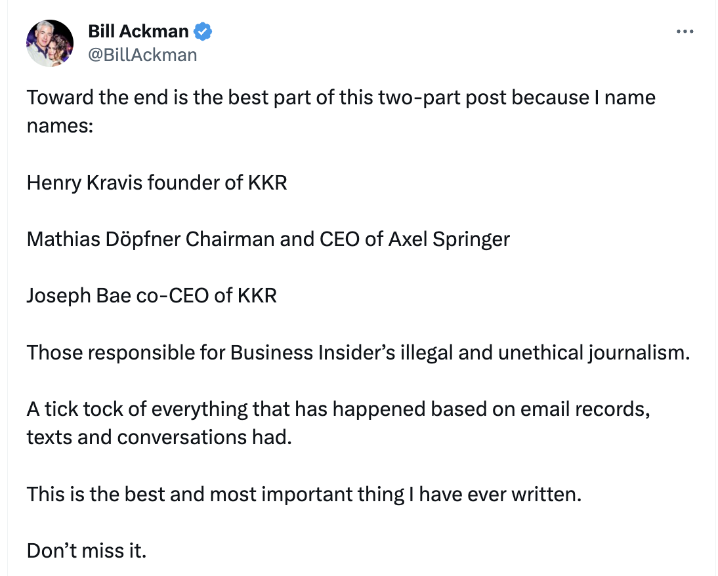Viewport: 718px width, 576px height.
Task: Click the word "names:" in the post
Action: click(60, 125)
